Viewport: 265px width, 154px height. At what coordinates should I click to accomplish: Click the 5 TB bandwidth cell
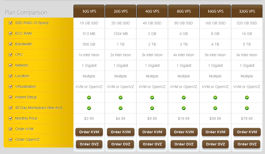tap(247, 44)
